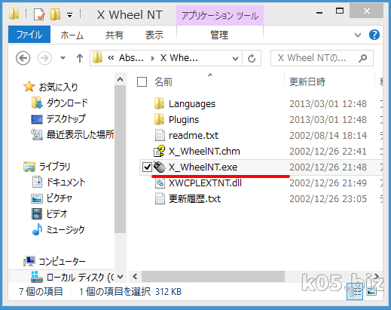Click navigation pane scroll down arrow
391x310 pixels.
[x=121, y=277]
